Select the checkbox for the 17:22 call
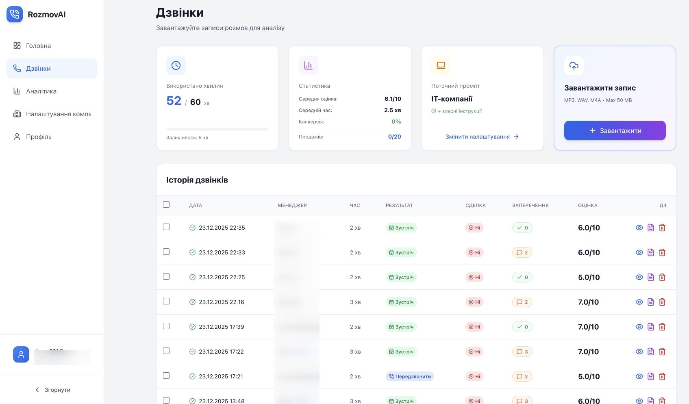 point(166,351)
